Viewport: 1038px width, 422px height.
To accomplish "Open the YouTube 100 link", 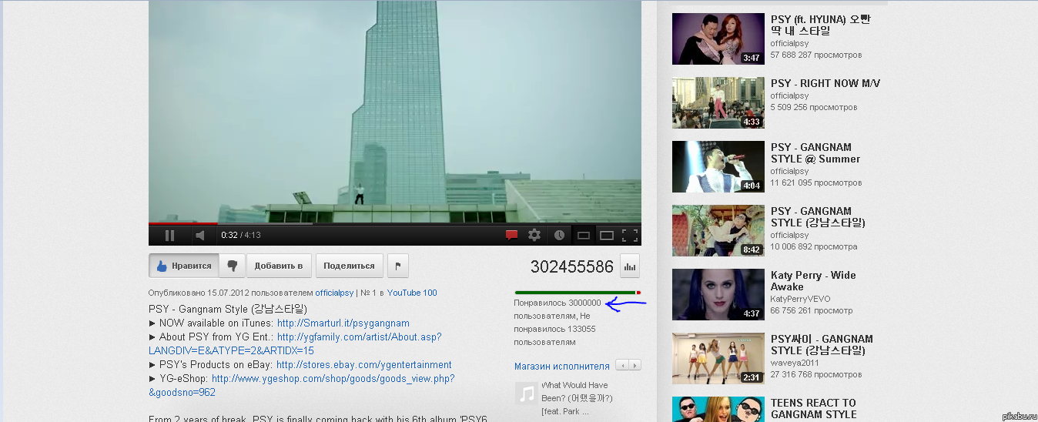I will 412,293.
